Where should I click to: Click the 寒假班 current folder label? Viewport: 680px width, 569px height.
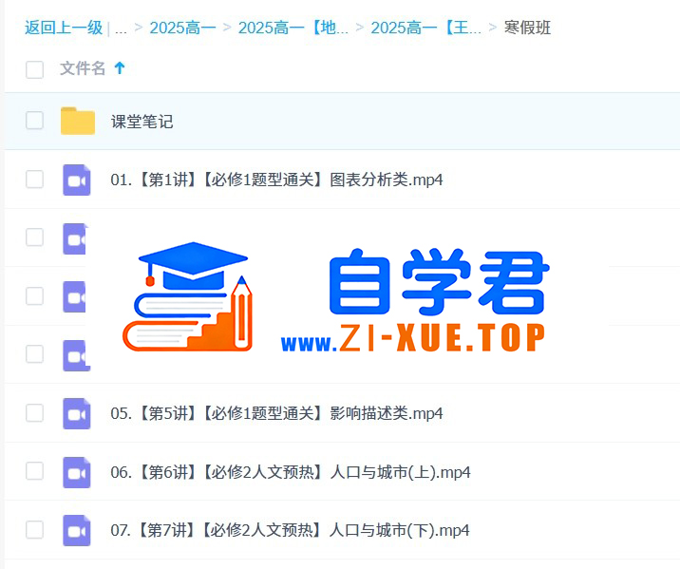(x=527, y=28)
